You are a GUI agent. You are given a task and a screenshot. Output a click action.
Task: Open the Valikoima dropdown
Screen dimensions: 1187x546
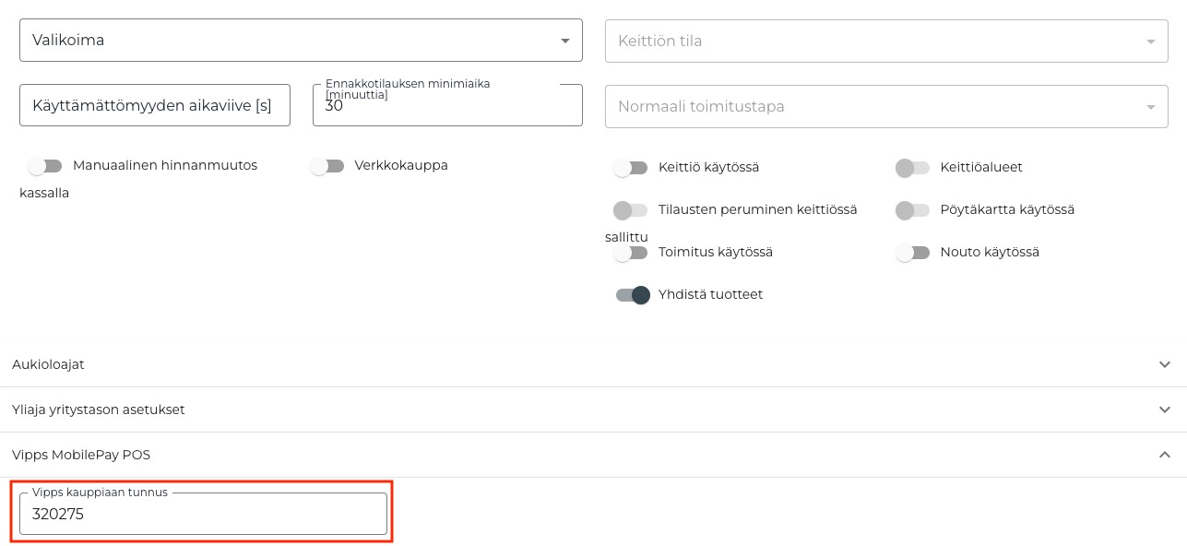coord(301,40)
